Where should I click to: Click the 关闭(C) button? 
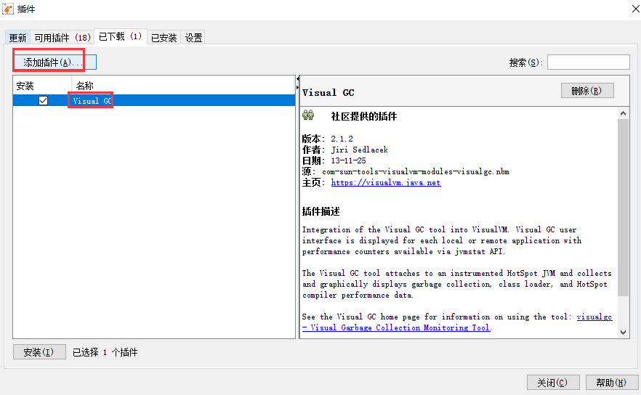552,383
